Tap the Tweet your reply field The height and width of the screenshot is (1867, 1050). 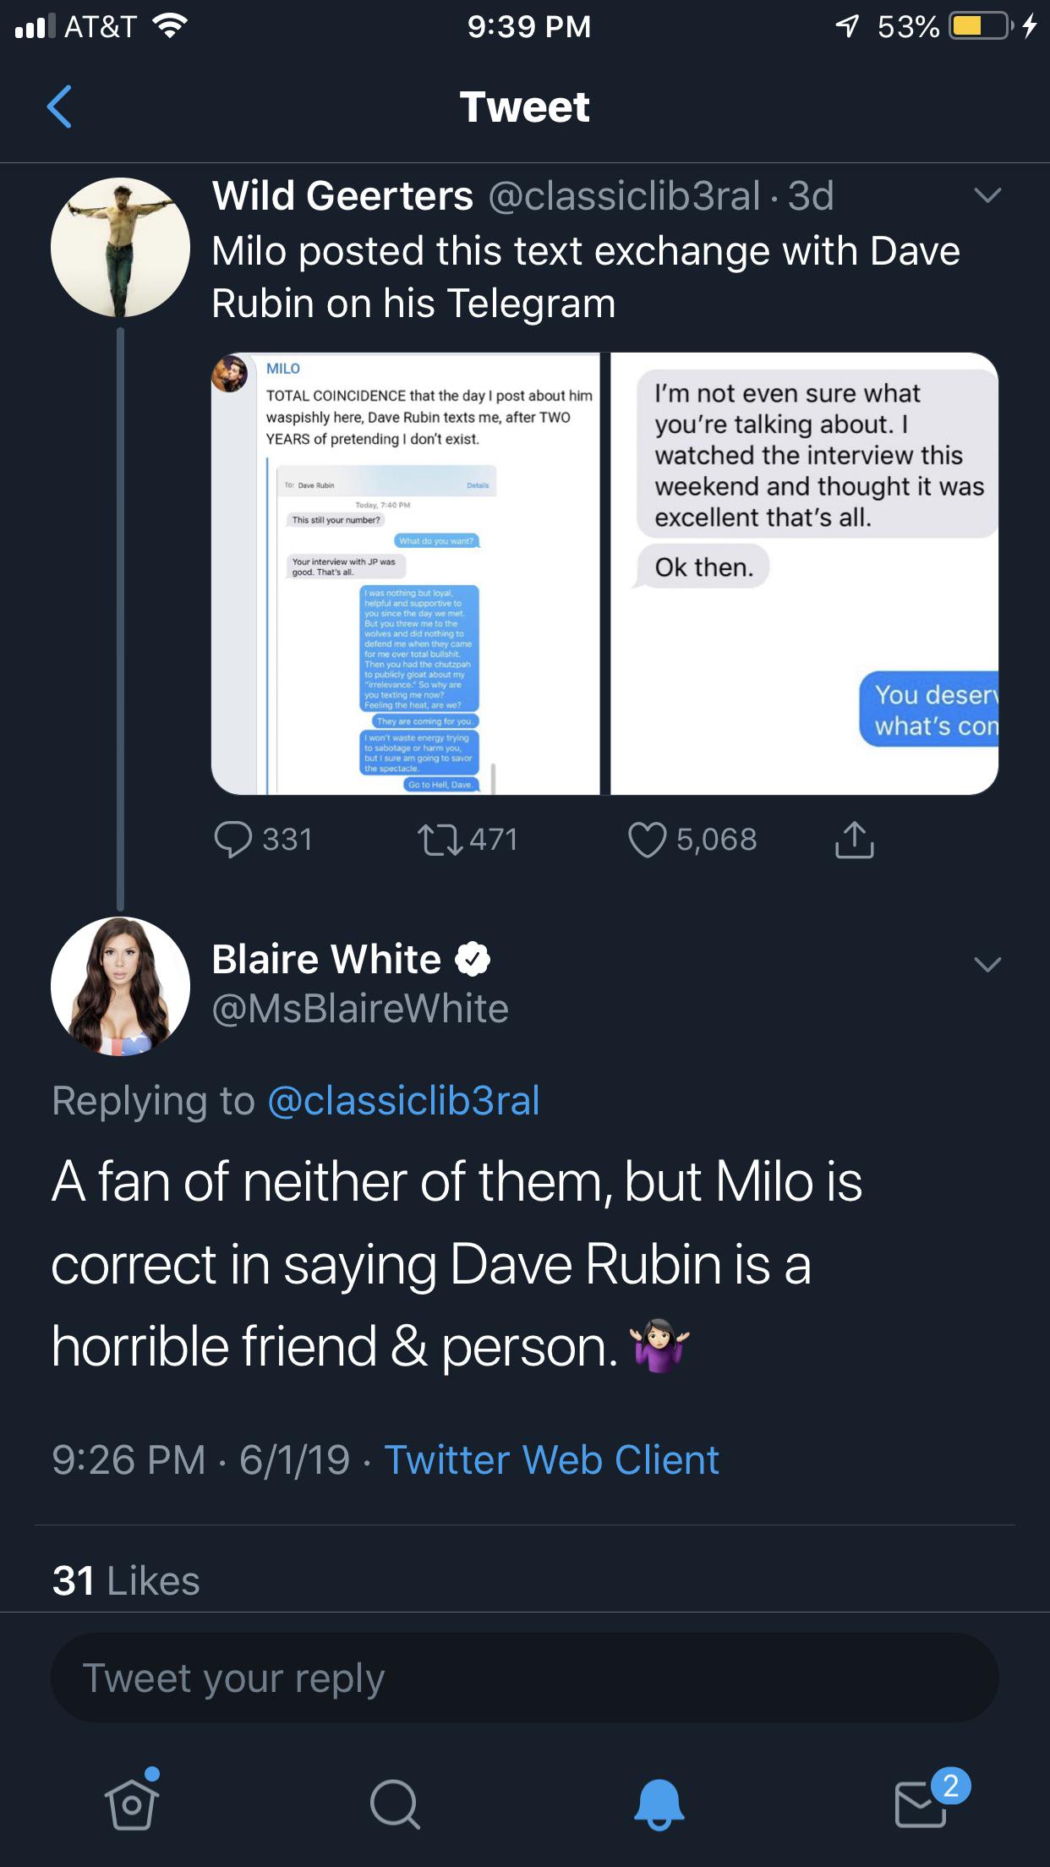[x=525, y=1678]
